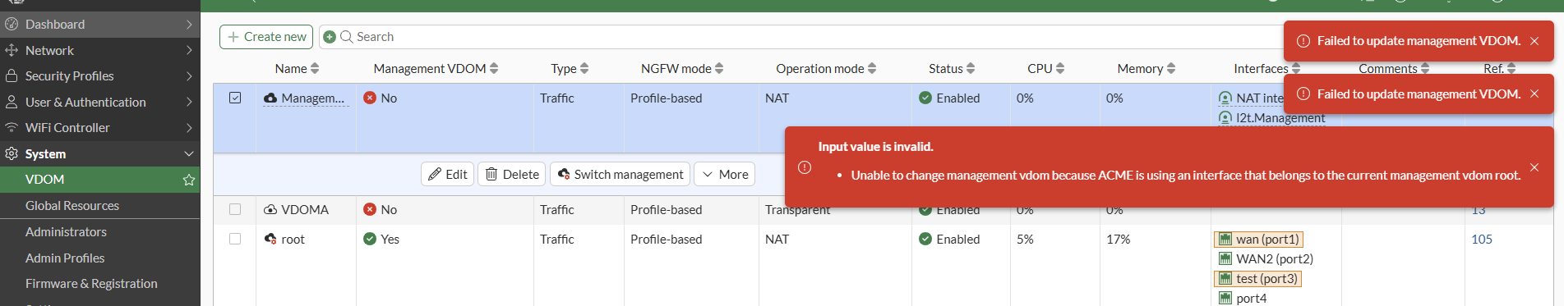The image size is (1564, 306).
Task: Click the User & Authentication person icon
Action: (12, 102)
